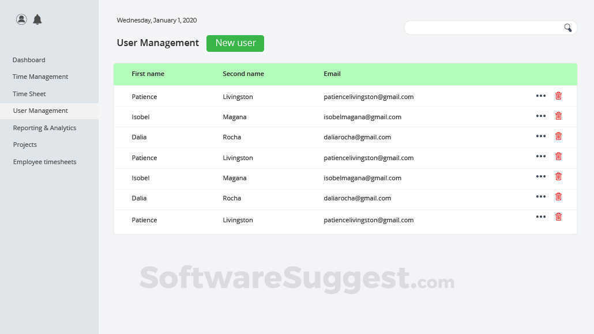
Task: Click trash icon in the last table row
Action: coord(558,217)
